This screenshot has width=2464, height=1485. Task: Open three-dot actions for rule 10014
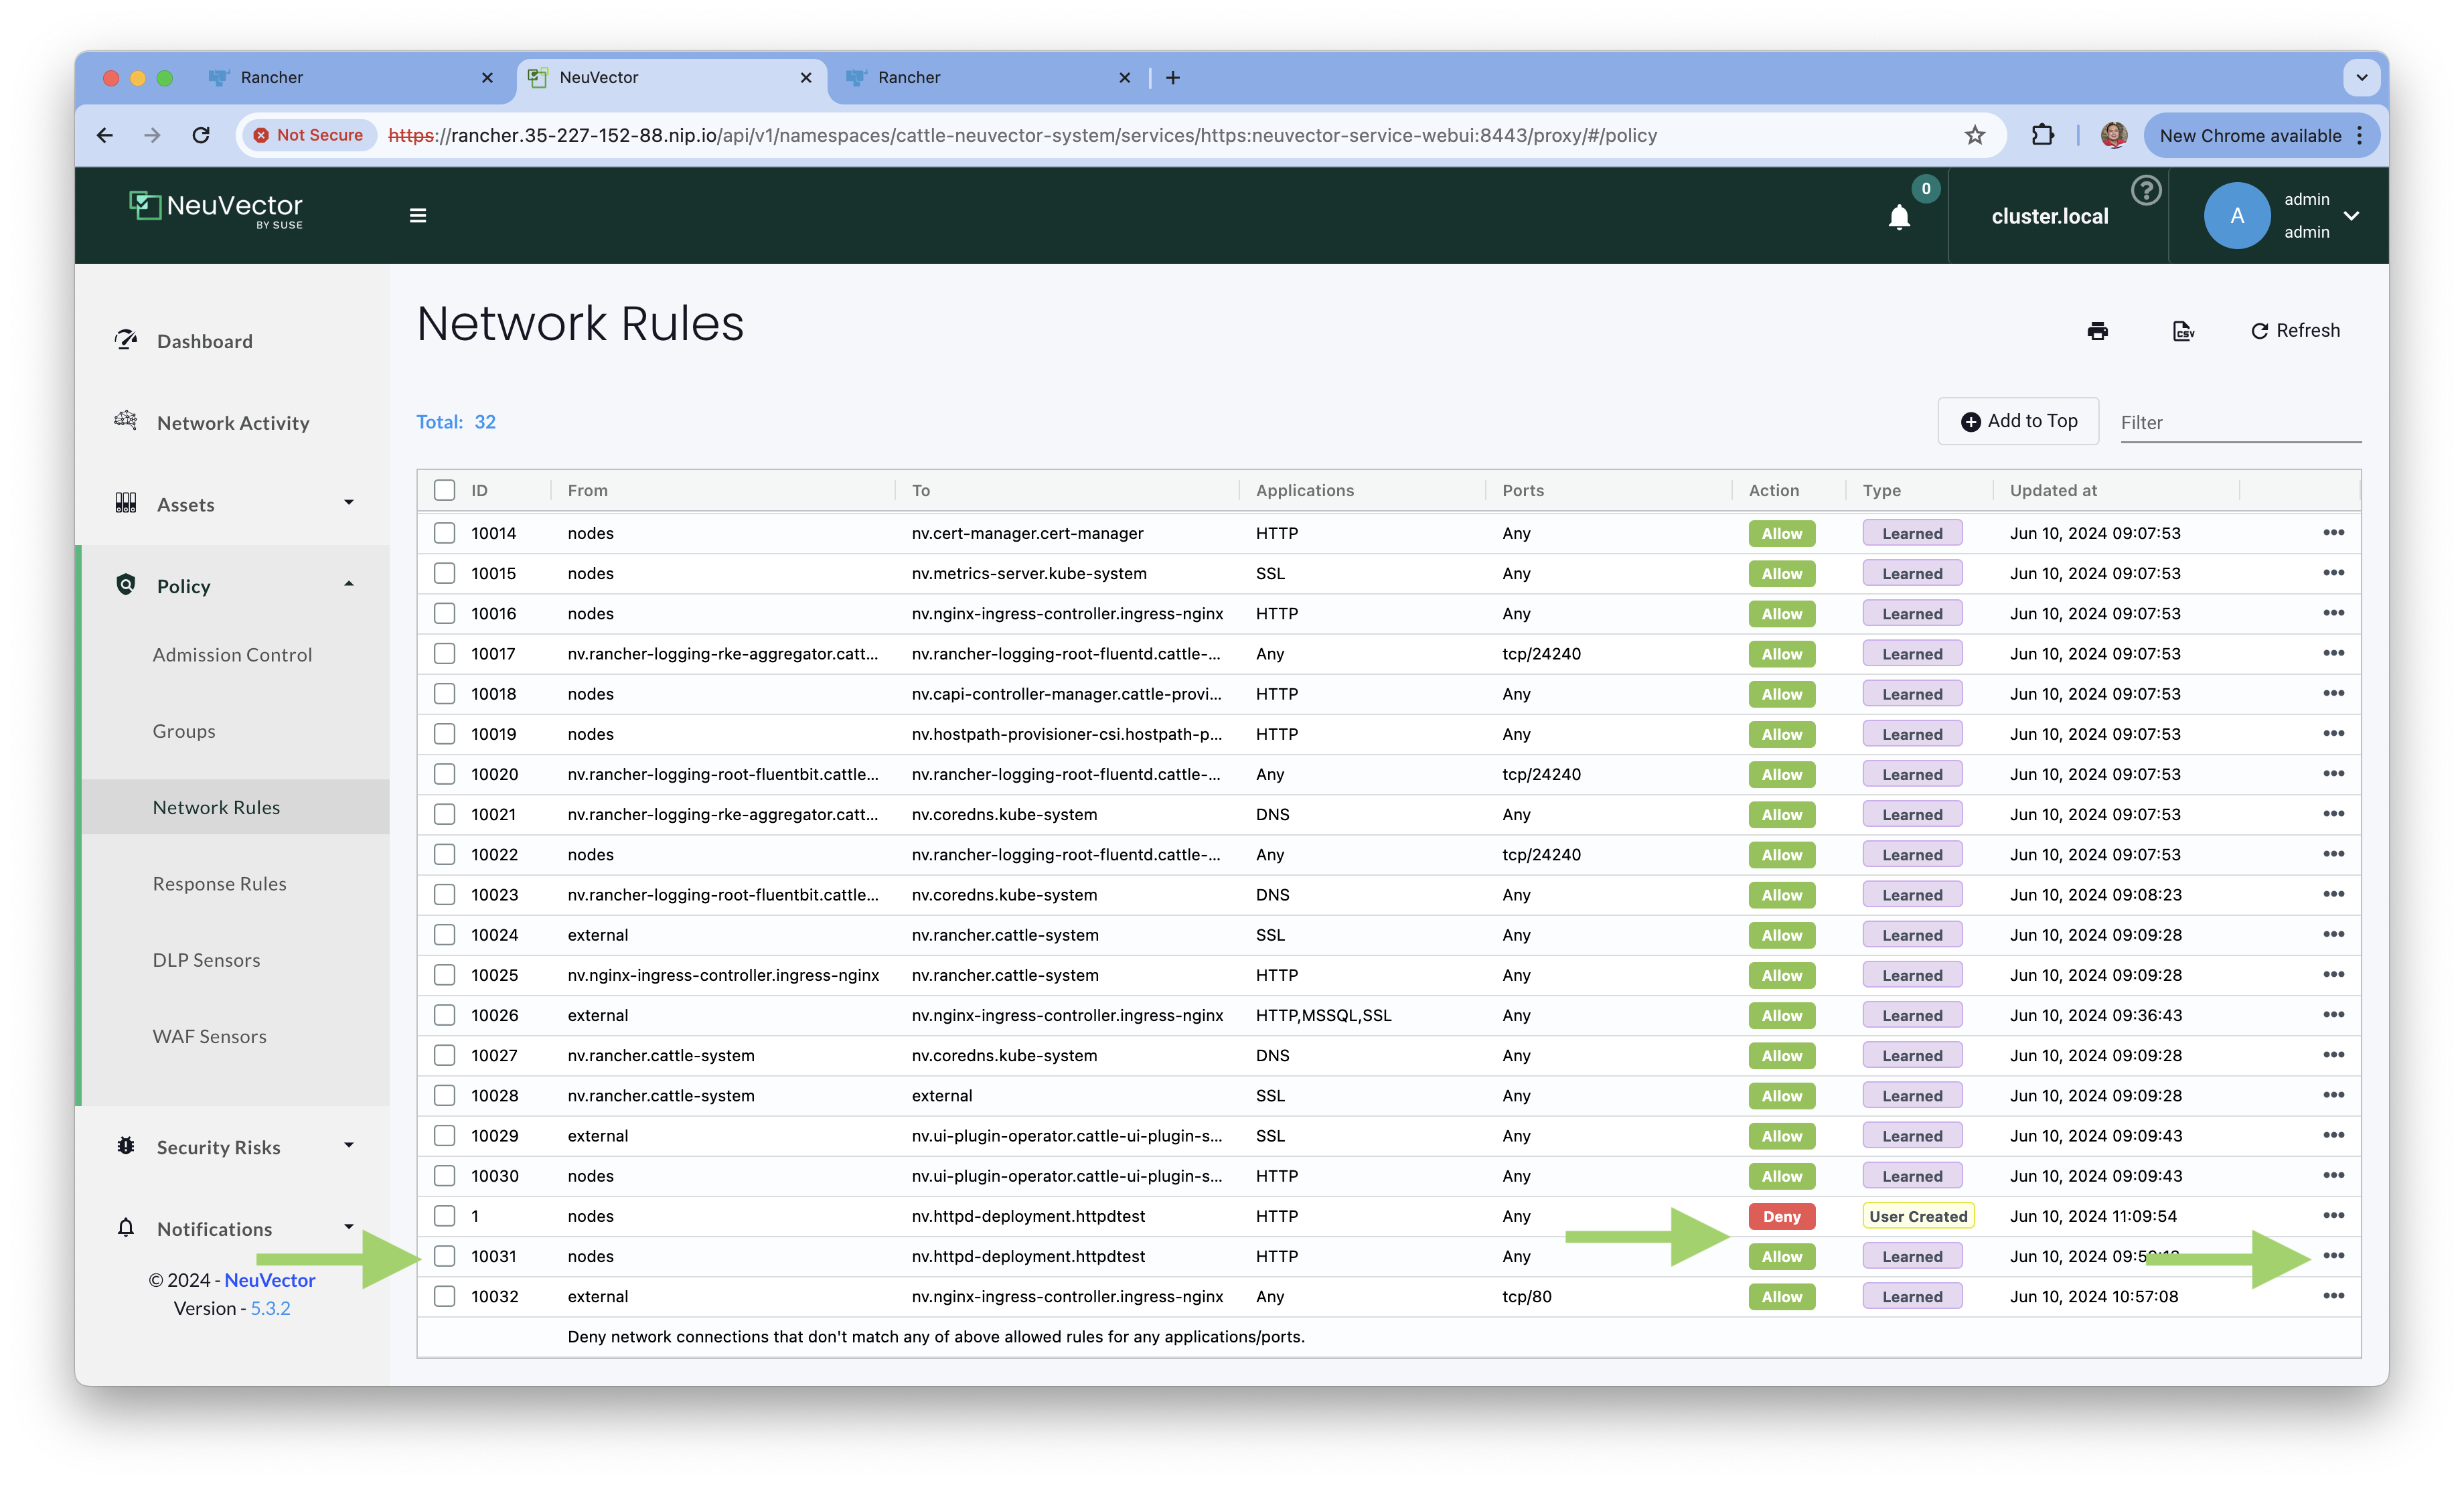coord(2333,533)
